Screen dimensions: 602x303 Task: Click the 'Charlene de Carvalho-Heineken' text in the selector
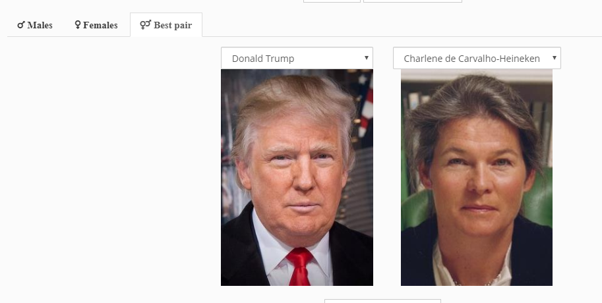tap(472, 59)
